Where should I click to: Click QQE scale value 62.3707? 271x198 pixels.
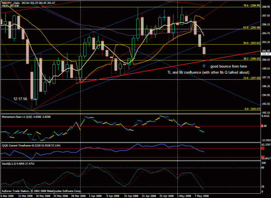click(x=266, y=144)
